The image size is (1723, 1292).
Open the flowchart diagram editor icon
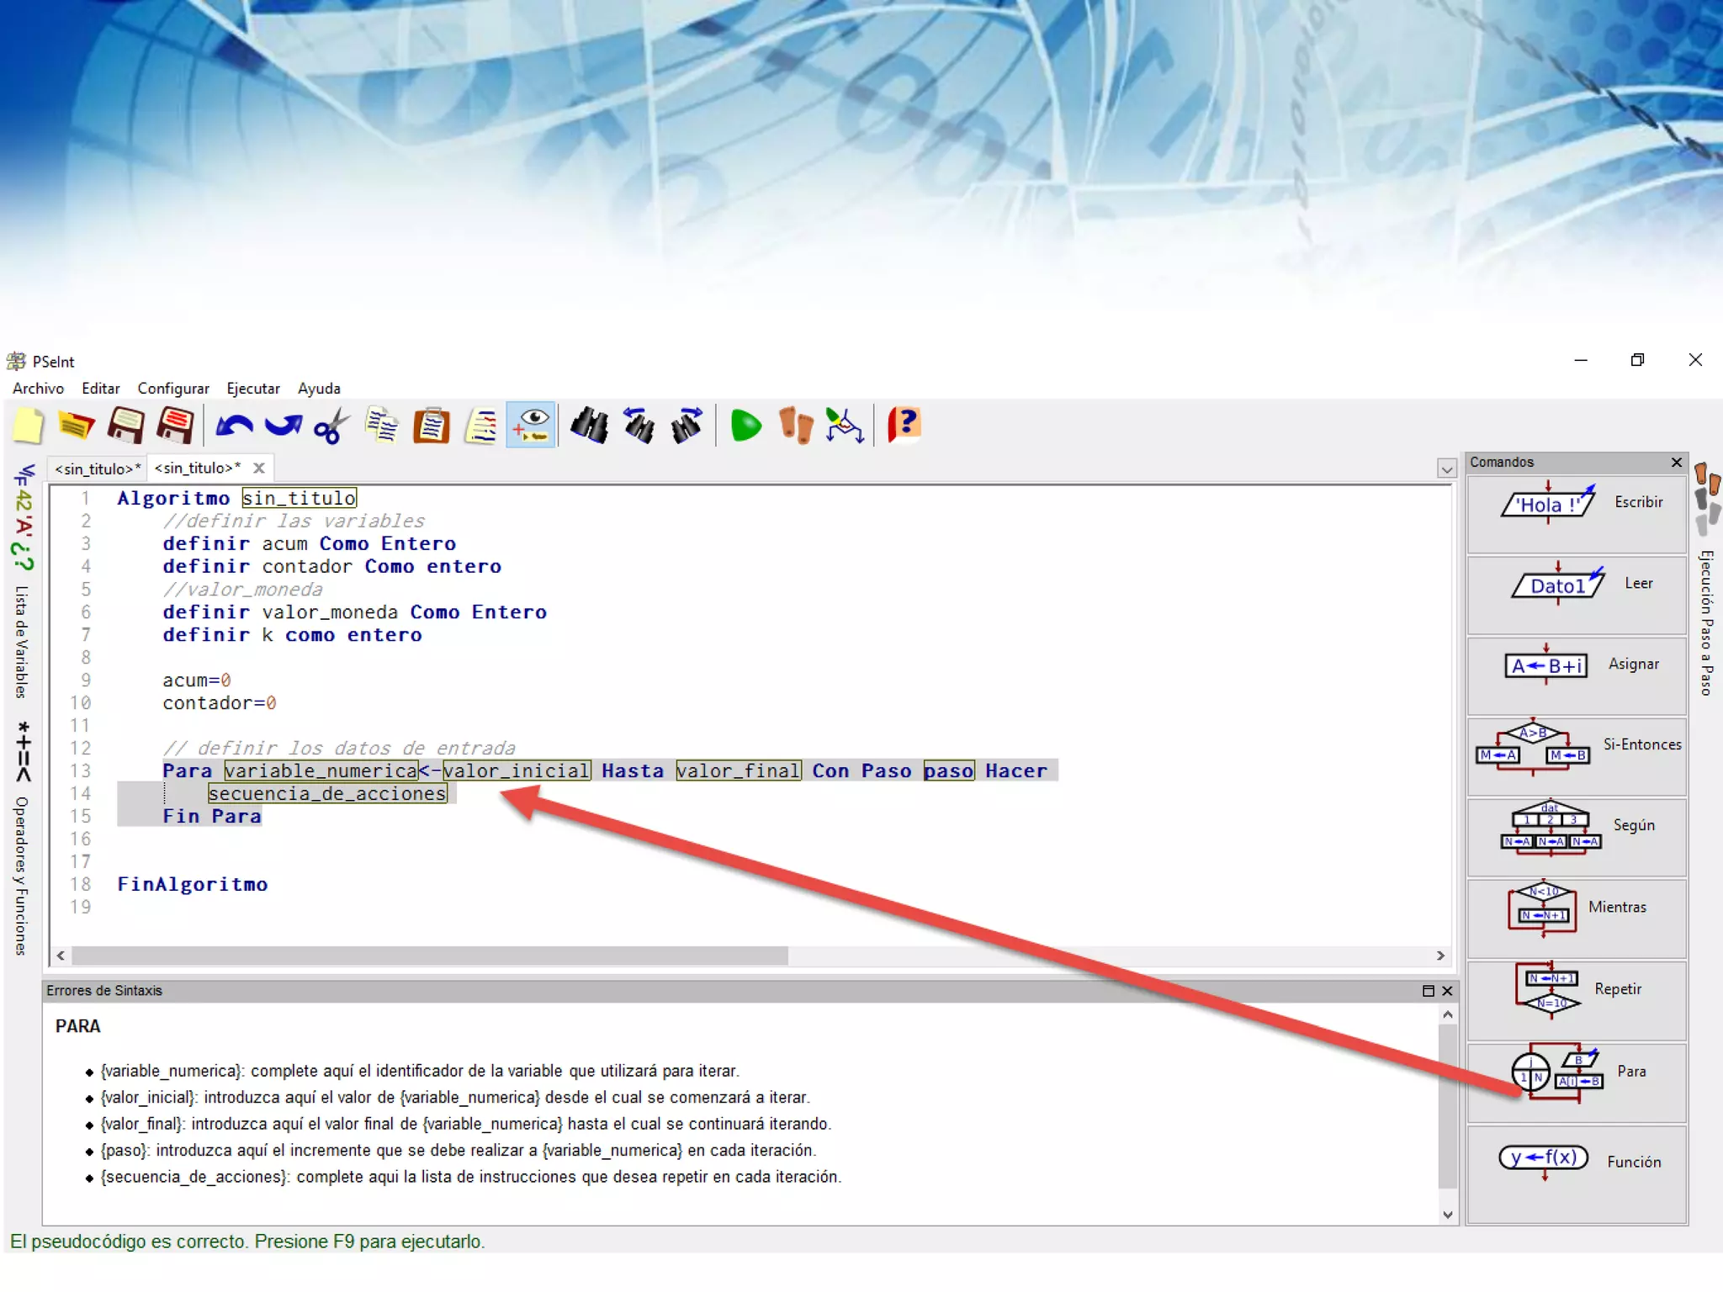844,426
